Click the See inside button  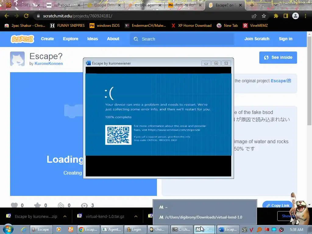[x=278, y=58]
